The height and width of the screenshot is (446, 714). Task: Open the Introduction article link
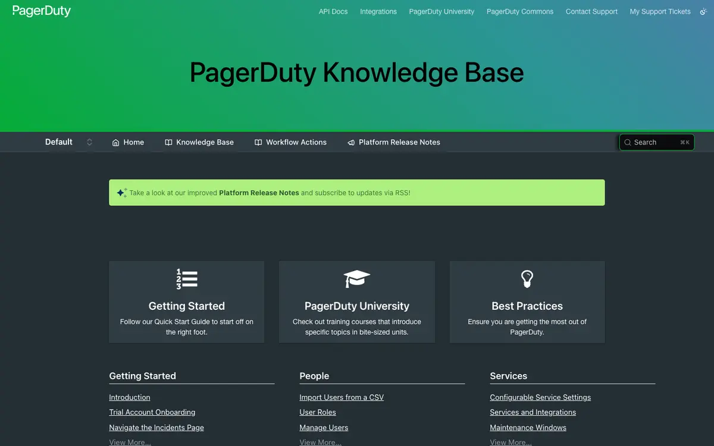(x=130, y=397)
